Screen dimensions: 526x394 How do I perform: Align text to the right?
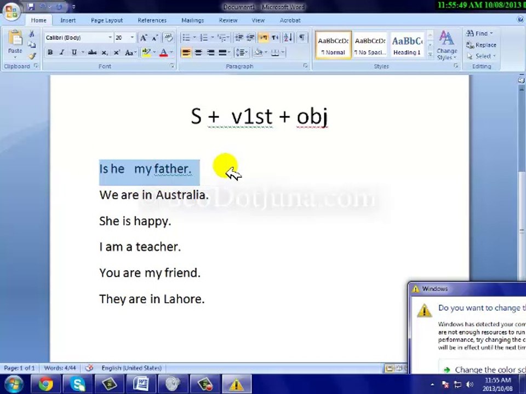point(210,53)
